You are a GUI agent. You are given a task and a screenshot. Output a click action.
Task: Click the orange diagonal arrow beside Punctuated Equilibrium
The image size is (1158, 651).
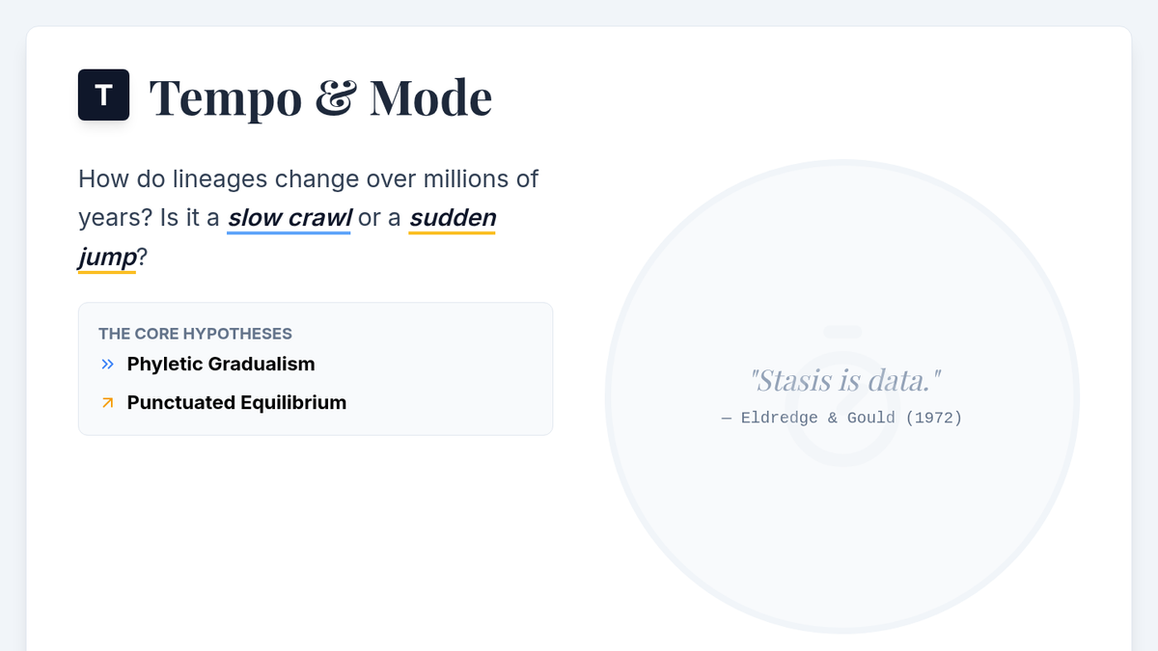pos(107,403)
